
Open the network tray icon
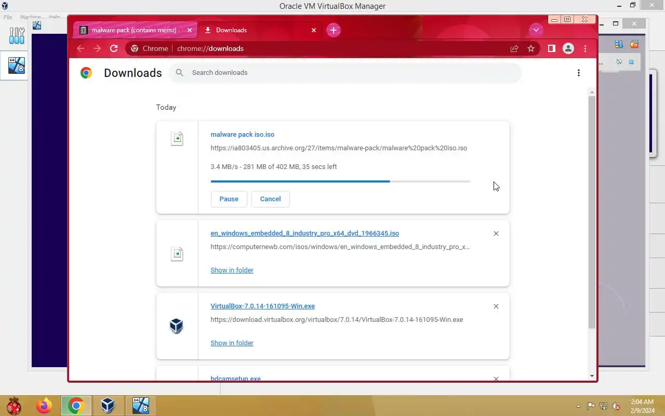coord(604,406)
